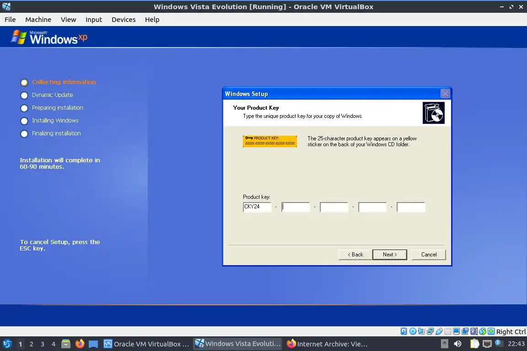Open the Machine menu

(x=38, y=20)
